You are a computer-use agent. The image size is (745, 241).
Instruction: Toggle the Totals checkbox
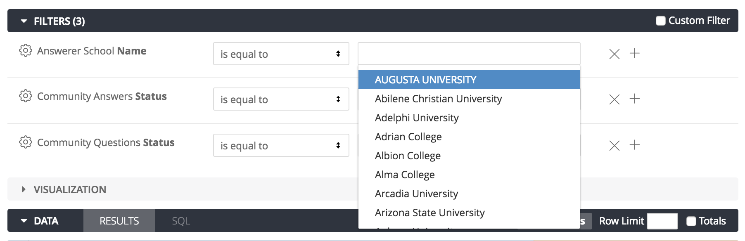pos(691,221)
